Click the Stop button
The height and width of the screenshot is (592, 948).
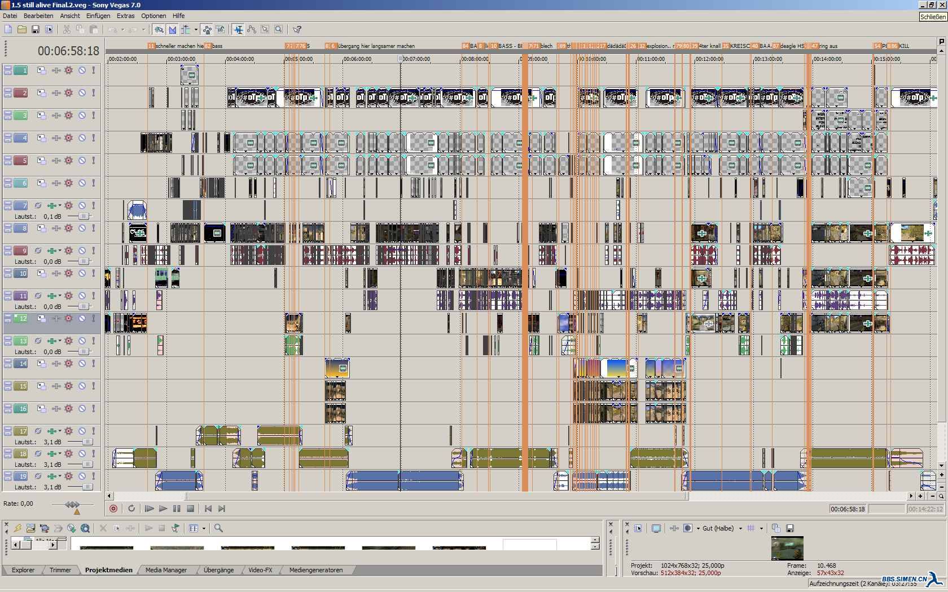click(x=191, y=509)
